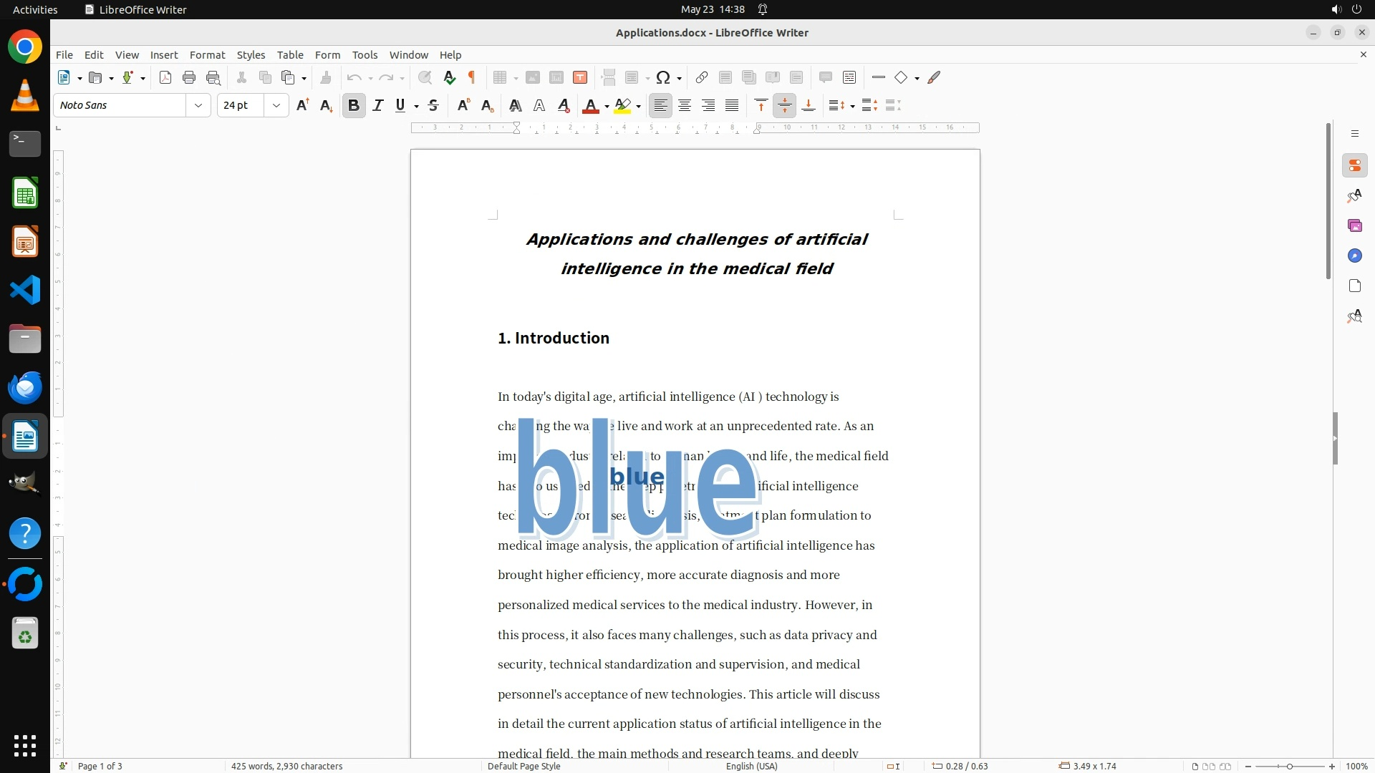Open the sidebar Gallery icon
This screenshot has width=1375, height=773.
point(1354,226)
